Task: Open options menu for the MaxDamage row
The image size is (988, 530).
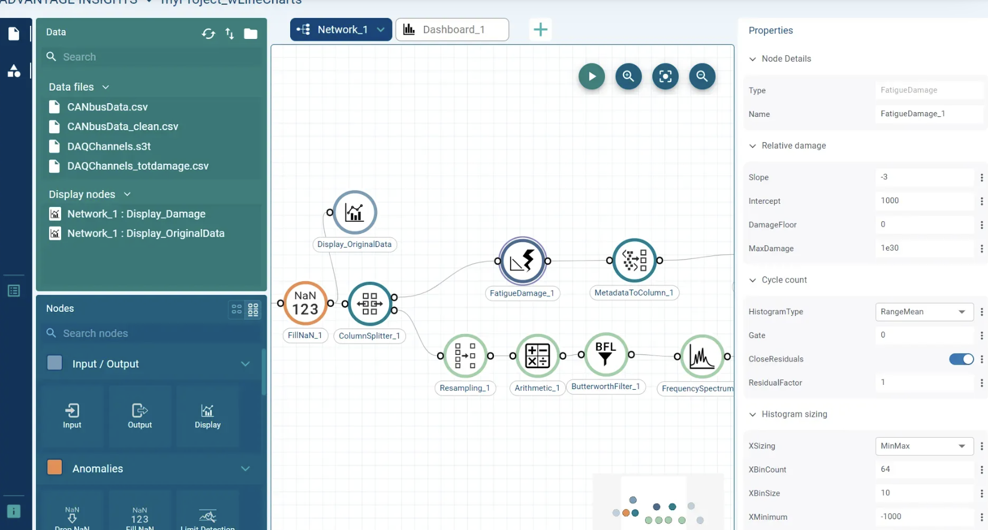Action: click(981, 248)
